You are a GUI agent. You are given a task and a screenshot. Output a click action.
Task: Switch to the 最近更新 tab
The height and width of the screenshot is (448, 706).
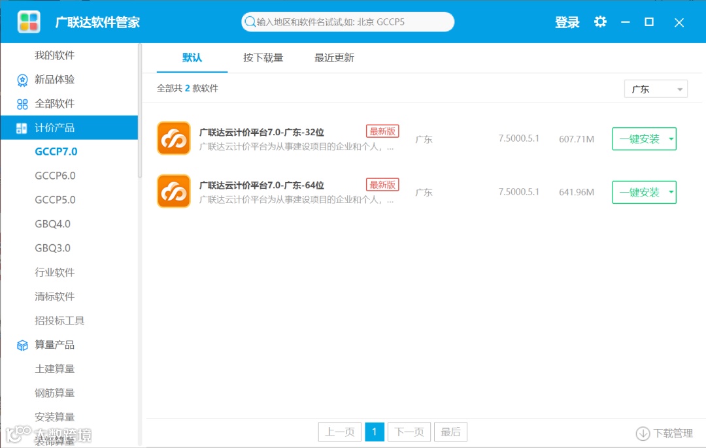[334, 57]
